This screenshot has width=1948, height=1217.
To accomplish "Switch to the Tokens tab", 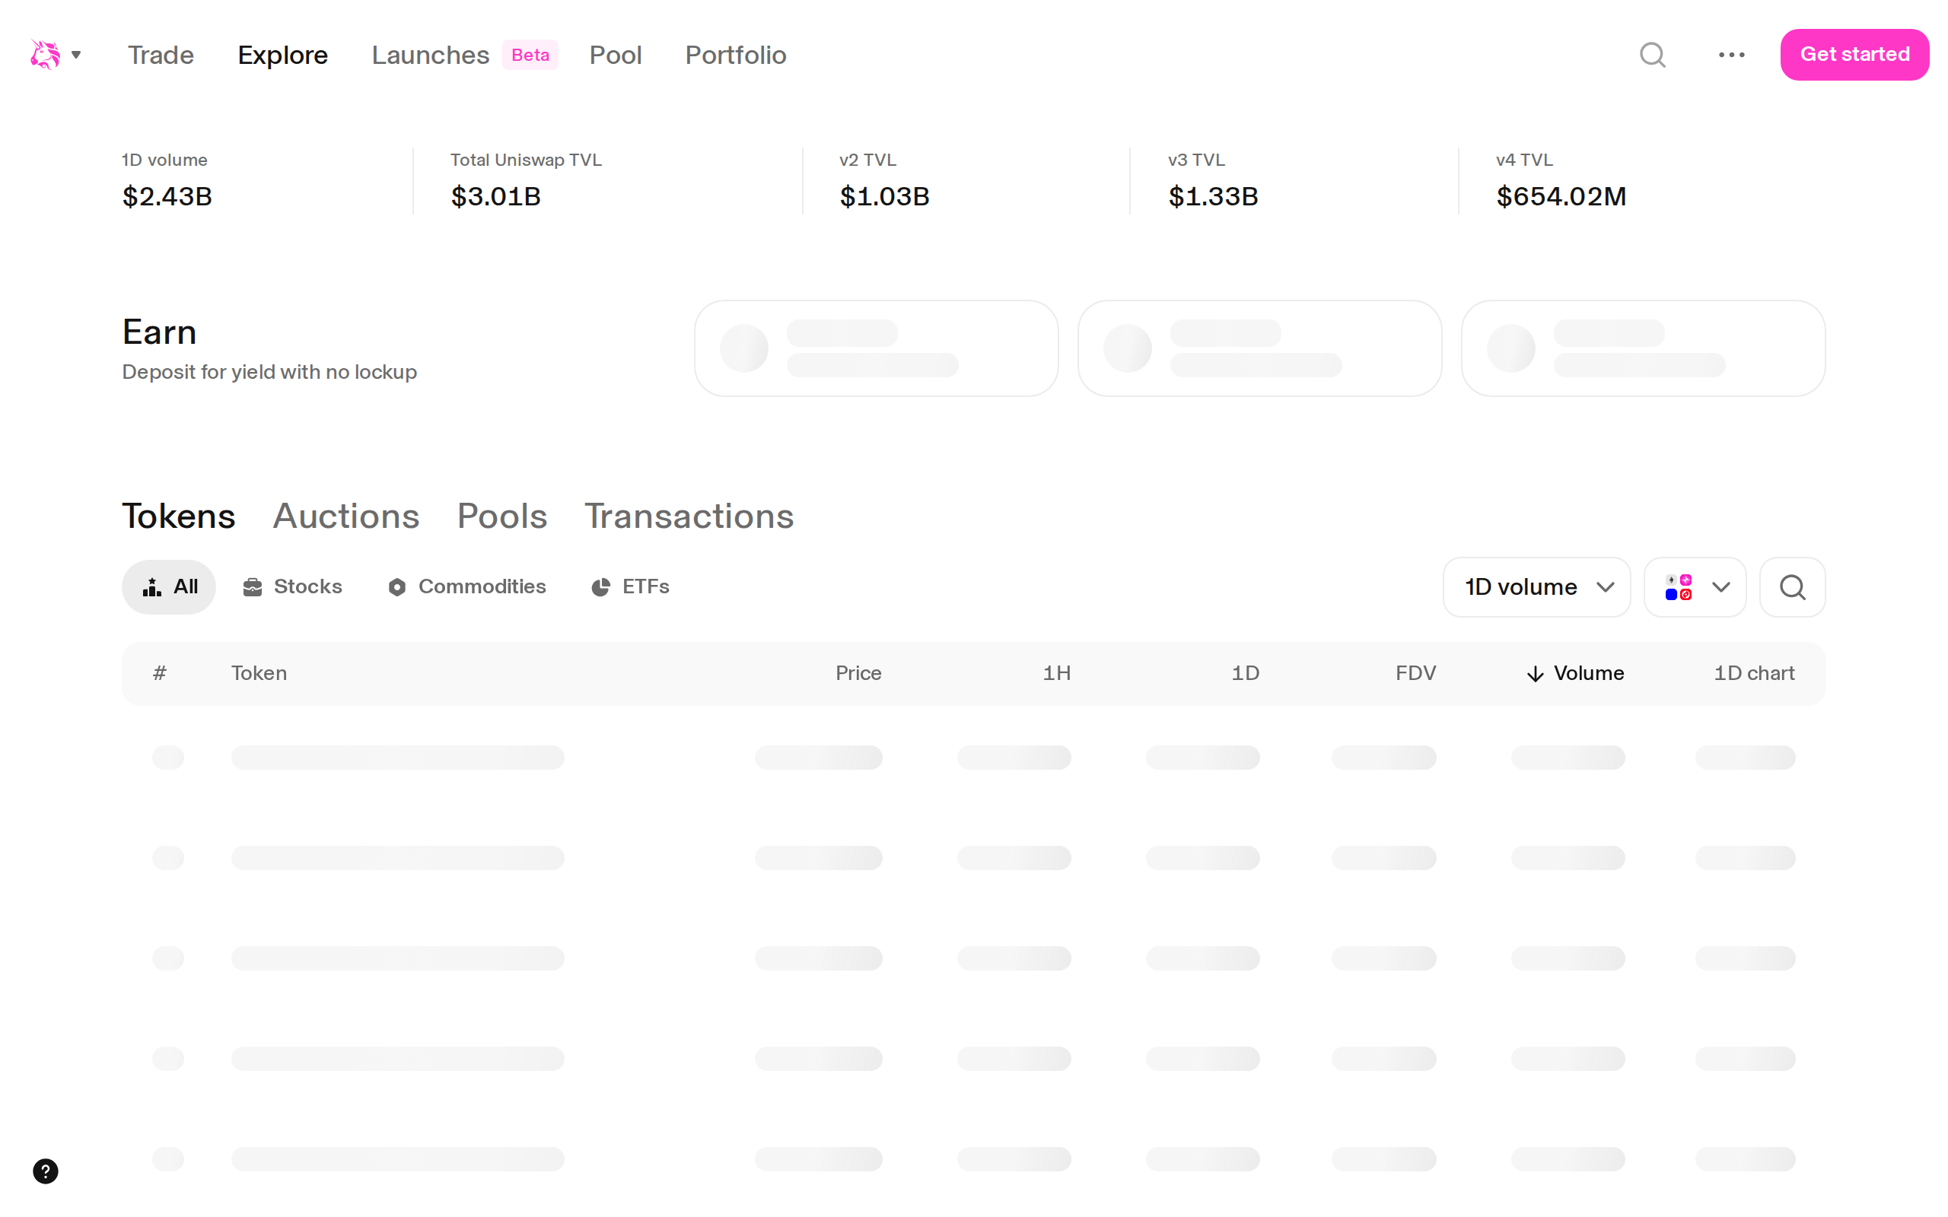I will [x=179, y=516].
